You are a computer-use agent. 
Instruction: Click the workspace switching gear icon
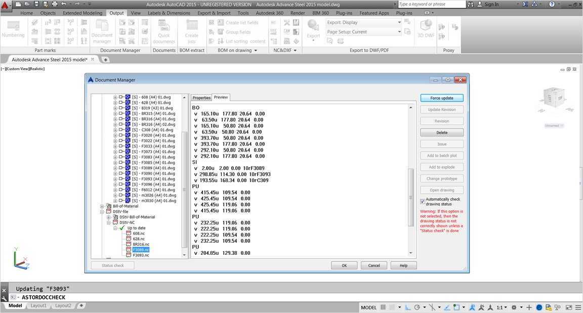(514, 307)
